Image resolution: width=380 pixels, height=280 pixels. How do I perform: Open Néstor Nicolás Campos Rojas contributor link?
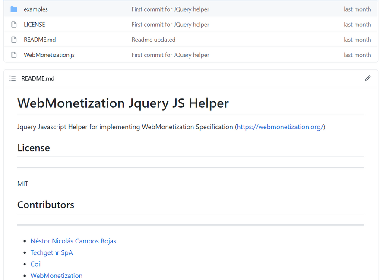click(x=73, y=241)
